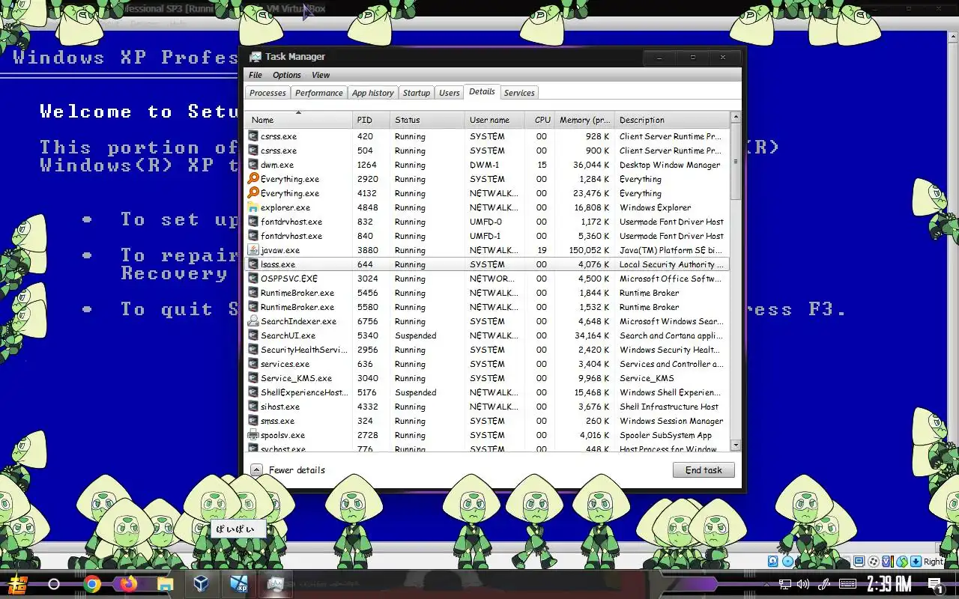The width and height of the screenshot is (959, 599).
Task: Click the 150,052 K memory value
Action: (x=589, y=250)
